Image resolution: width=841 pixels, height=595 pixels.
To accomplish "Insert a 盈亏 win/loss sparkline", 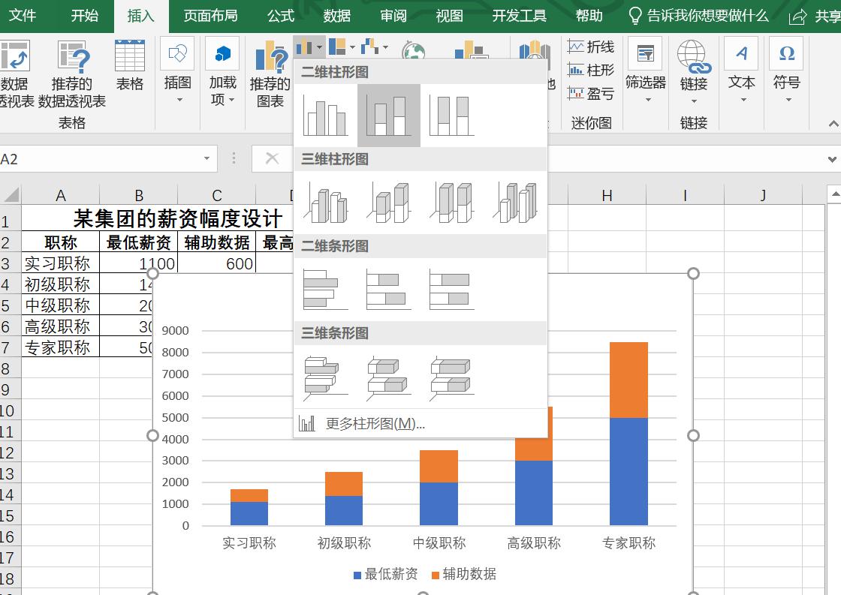I will 590,94.
